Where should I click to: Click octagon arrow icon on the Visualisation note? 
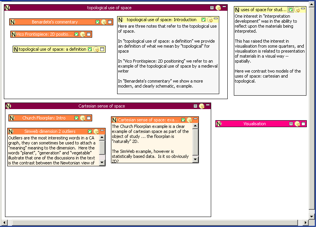pos(297,124)
